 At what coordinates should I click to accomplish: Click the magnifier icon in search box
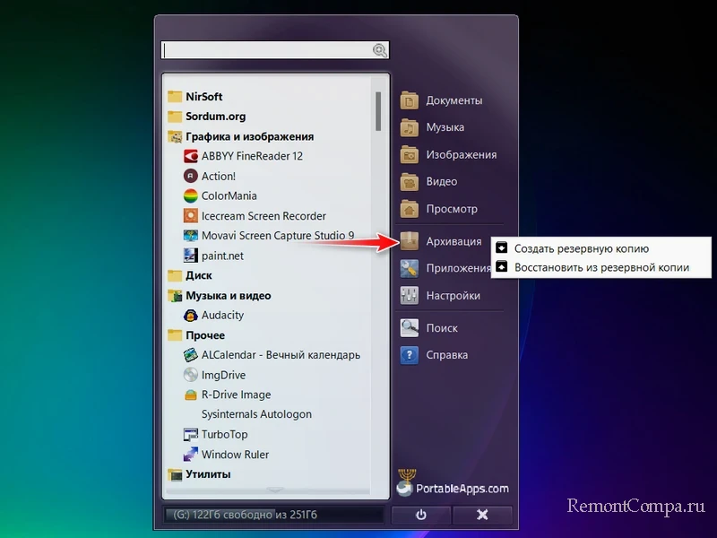380,51
